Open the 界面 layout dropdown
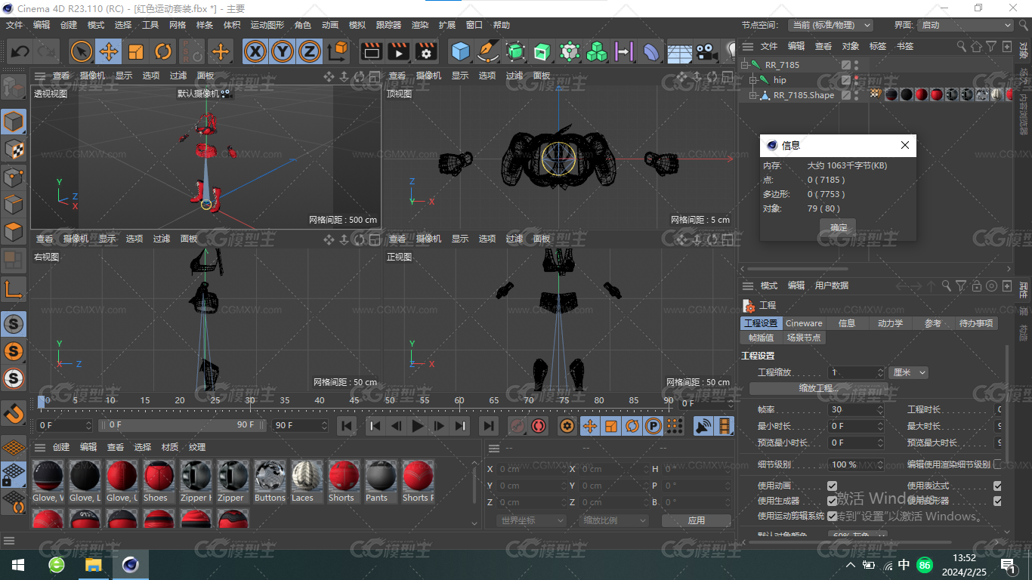This screenshot has height=580, width=1032. 966,25
